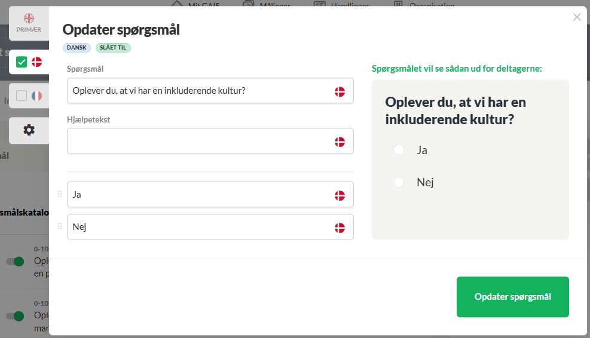The width and height of the screenshot is (590, 338).
Task: Click the Danish flag in the Nej answer field
Action: [340, 228]
